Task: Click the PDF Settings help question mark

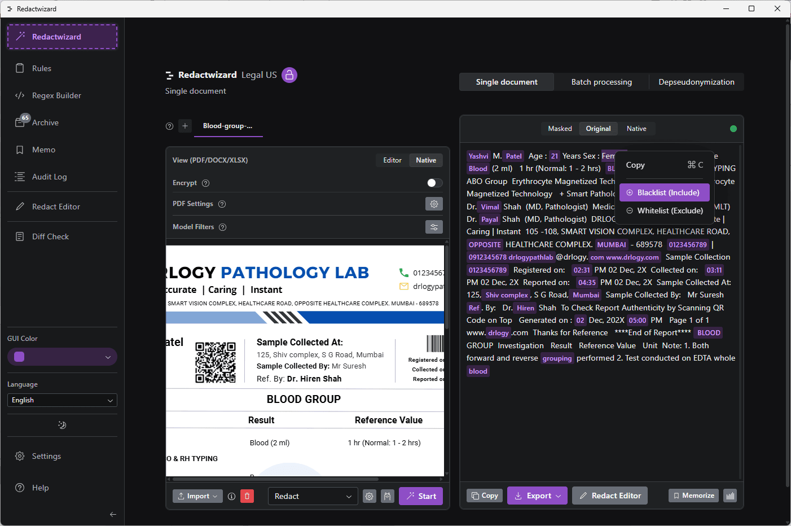Action: coord(222,204)
